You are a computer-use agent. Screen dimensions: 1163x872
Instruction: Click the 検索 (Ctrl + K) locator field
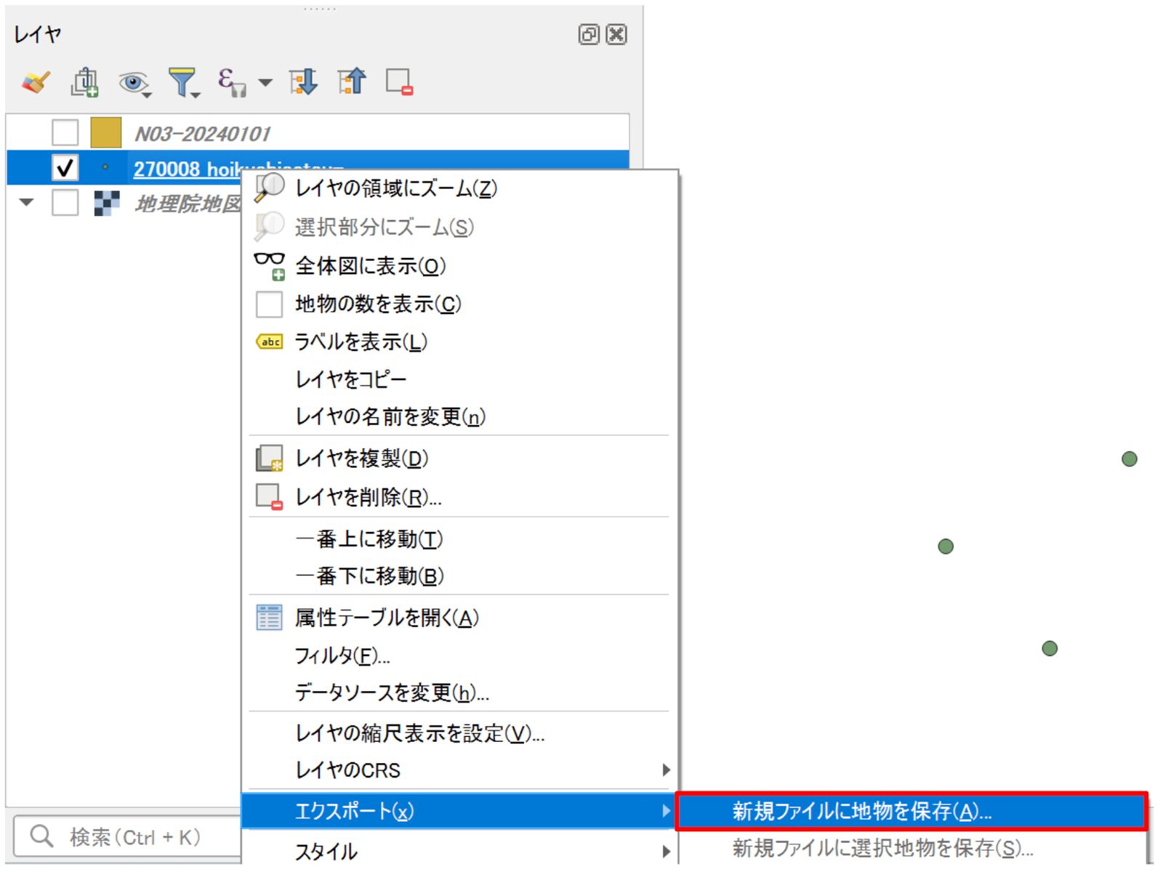tap(128, 837)
